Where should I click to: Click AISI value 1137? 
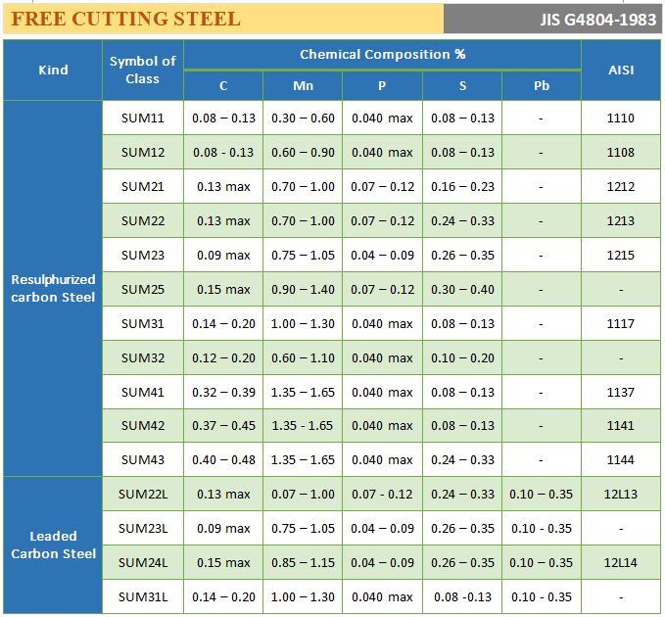click(621, 393)
